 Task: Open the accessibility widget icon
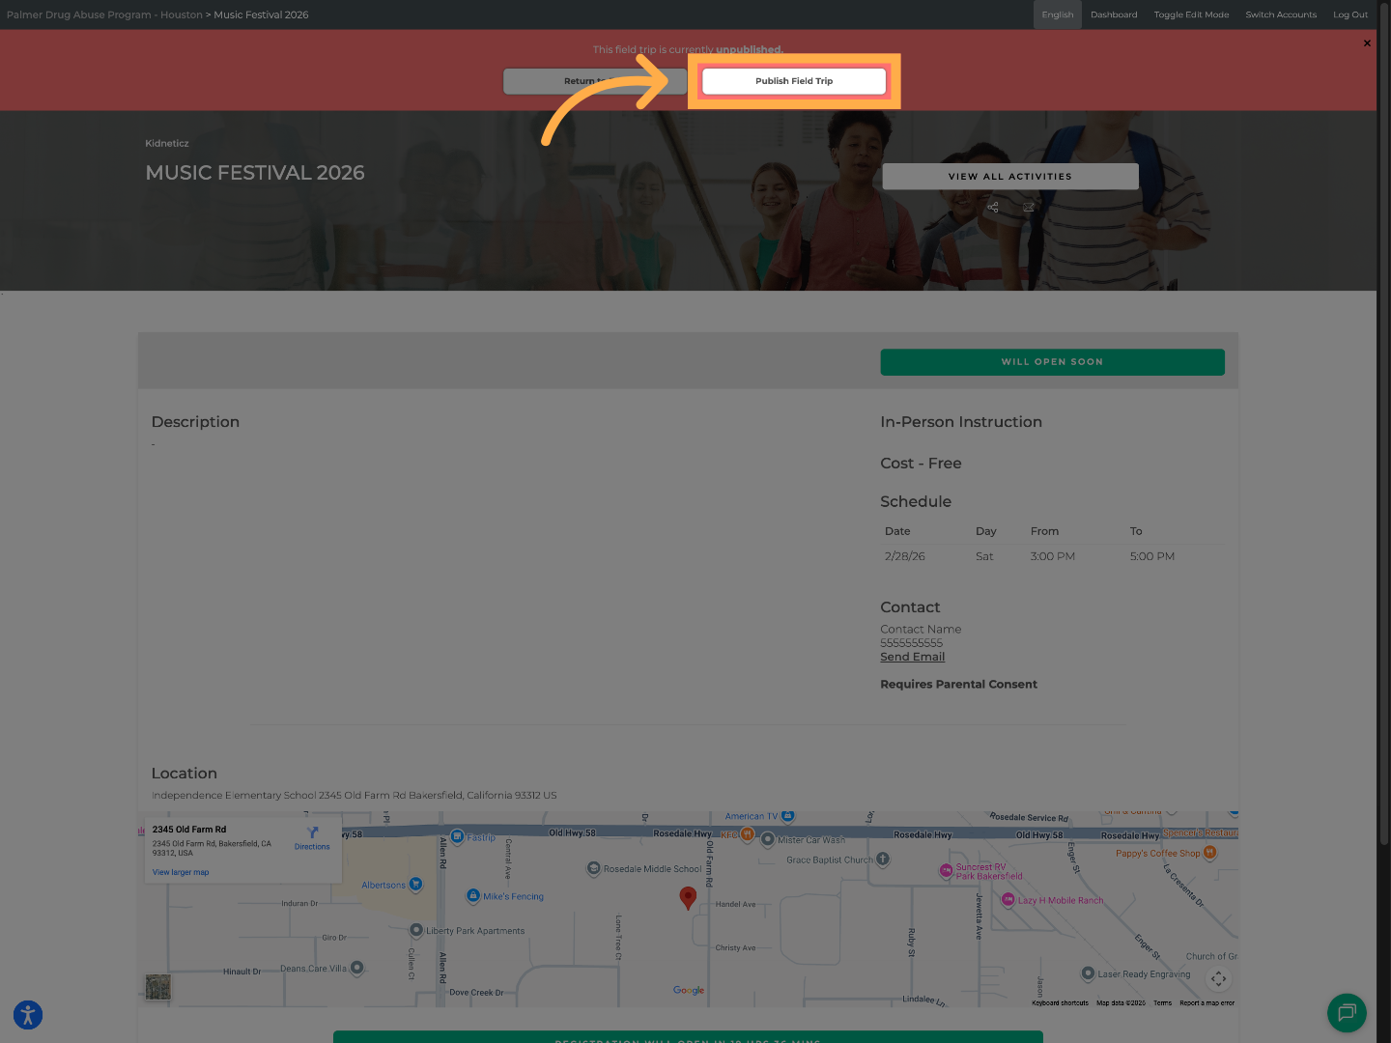tap(28, 1015)
